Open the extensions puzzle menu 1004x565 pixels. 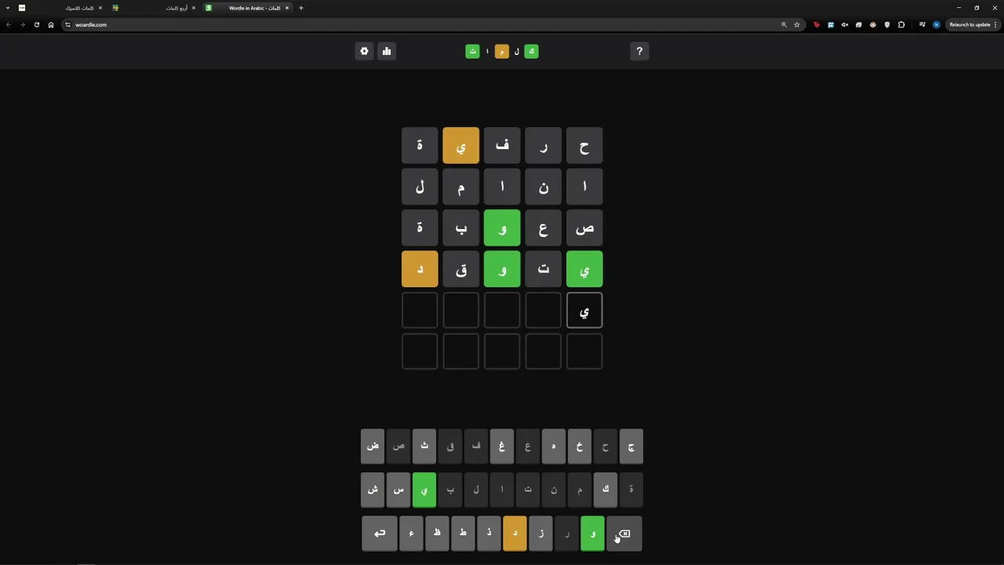point(901,24)
